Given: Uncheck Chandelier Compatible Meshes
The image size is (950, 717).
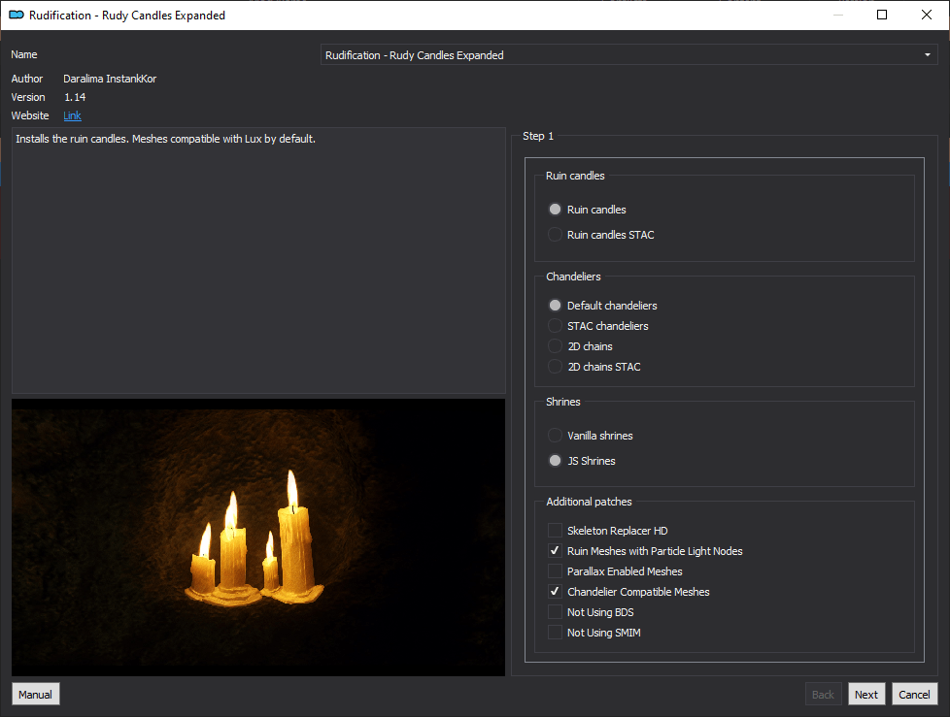Looking at the screenshot, I should [555, 592].
